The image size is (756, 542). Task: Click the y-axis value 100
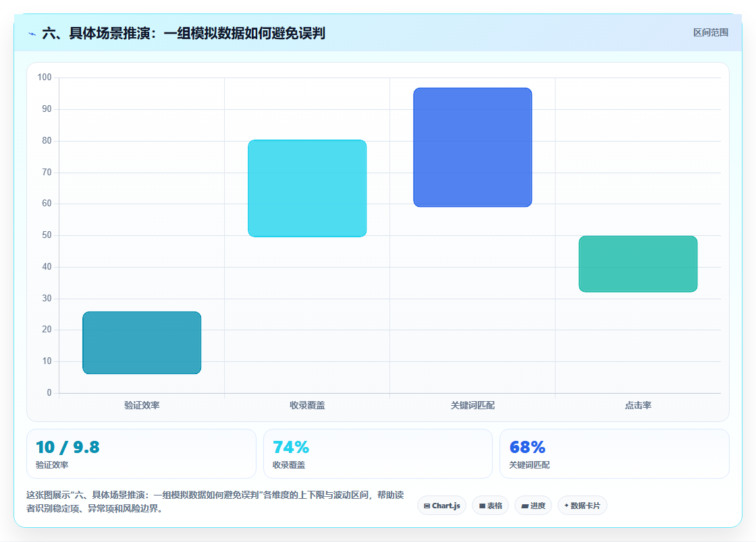pos(45,77)
